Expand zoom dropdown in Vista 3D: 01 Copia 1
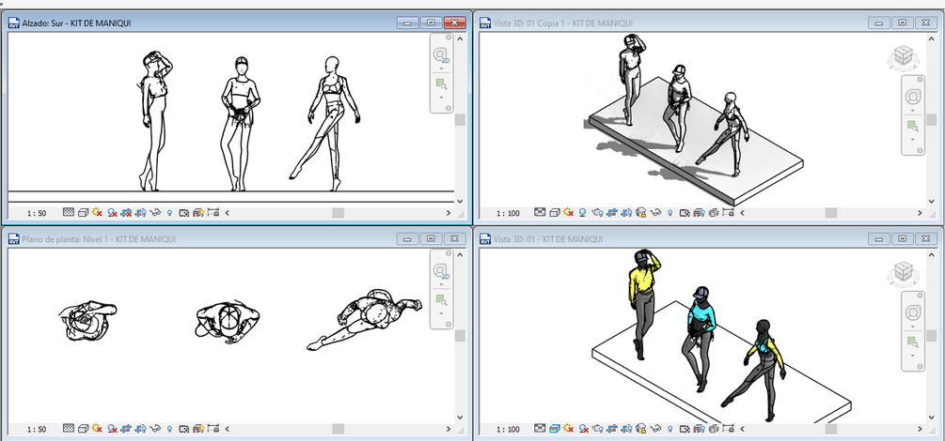This screenshot has width=945, height=441. pyautogui.click(x=913, y=140)
